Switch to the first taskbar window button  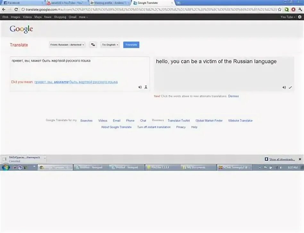55,167
